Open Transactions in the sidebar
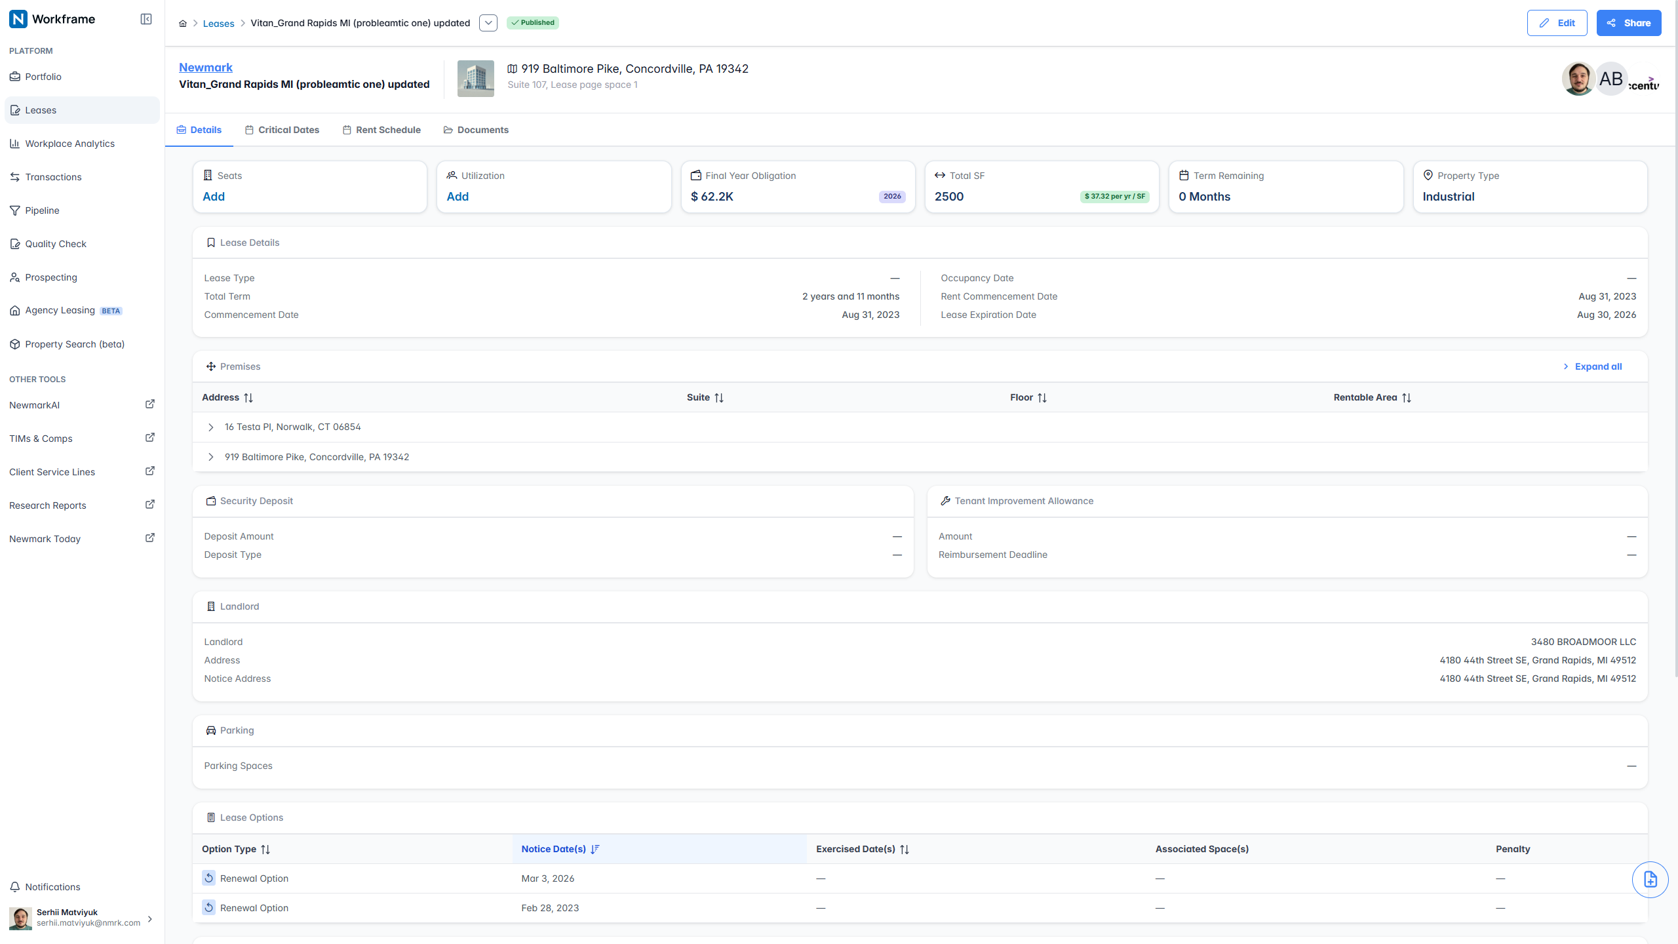The height and width of the screenshot is (944, 1678). pos(82,177)
